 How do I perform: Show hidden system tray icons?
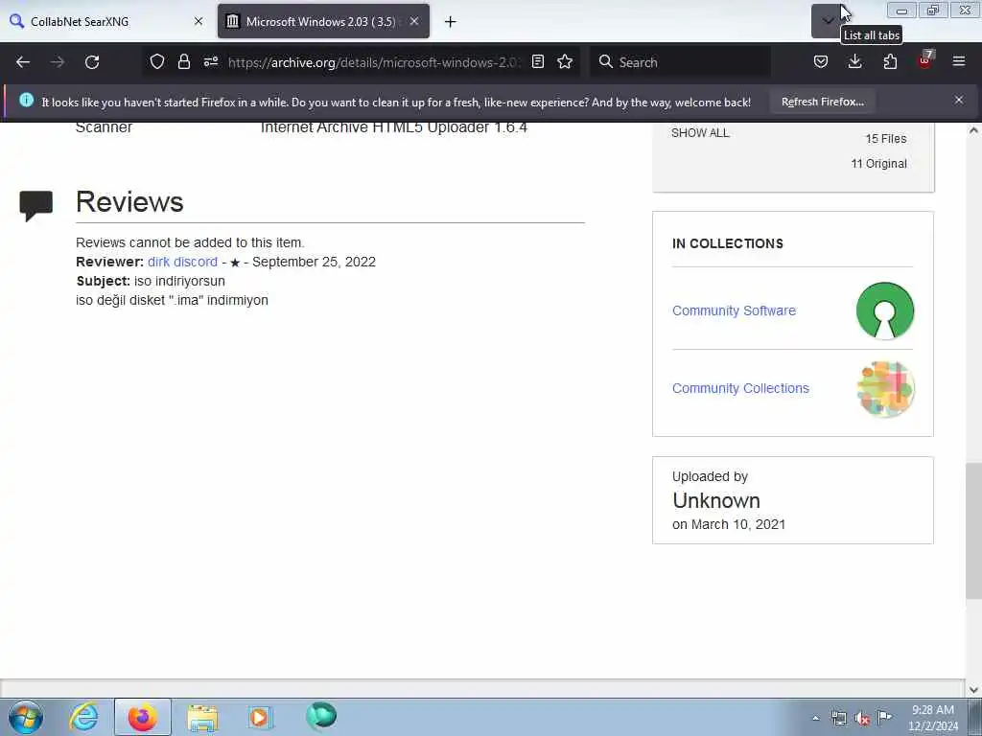tap(815, 718)
